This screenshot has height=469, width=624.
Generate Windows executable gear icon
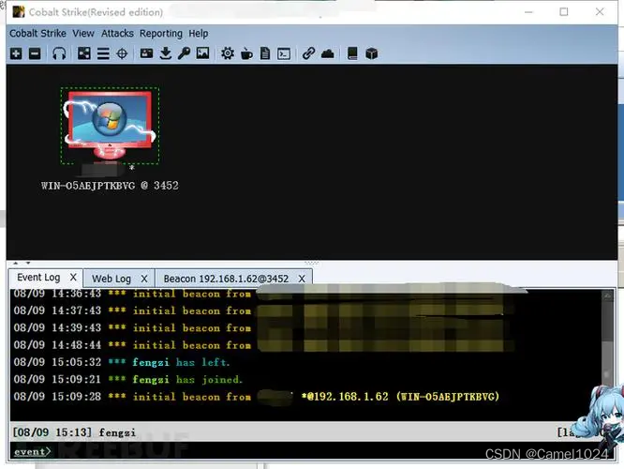tap(228, 53)
